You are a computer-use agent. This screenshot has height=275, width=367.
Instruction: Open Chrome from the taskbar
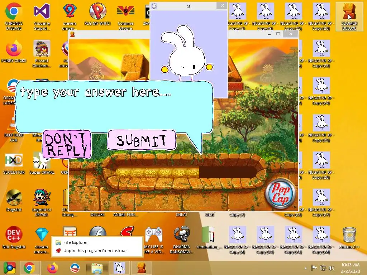point(29,268)
